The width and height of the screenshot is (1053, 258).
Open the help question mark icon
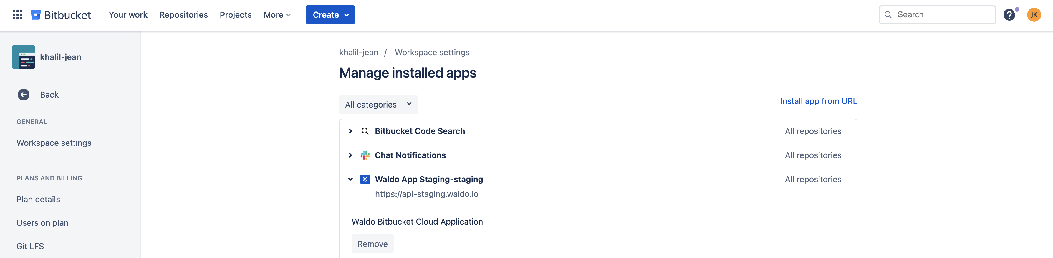pos(1009,15)
